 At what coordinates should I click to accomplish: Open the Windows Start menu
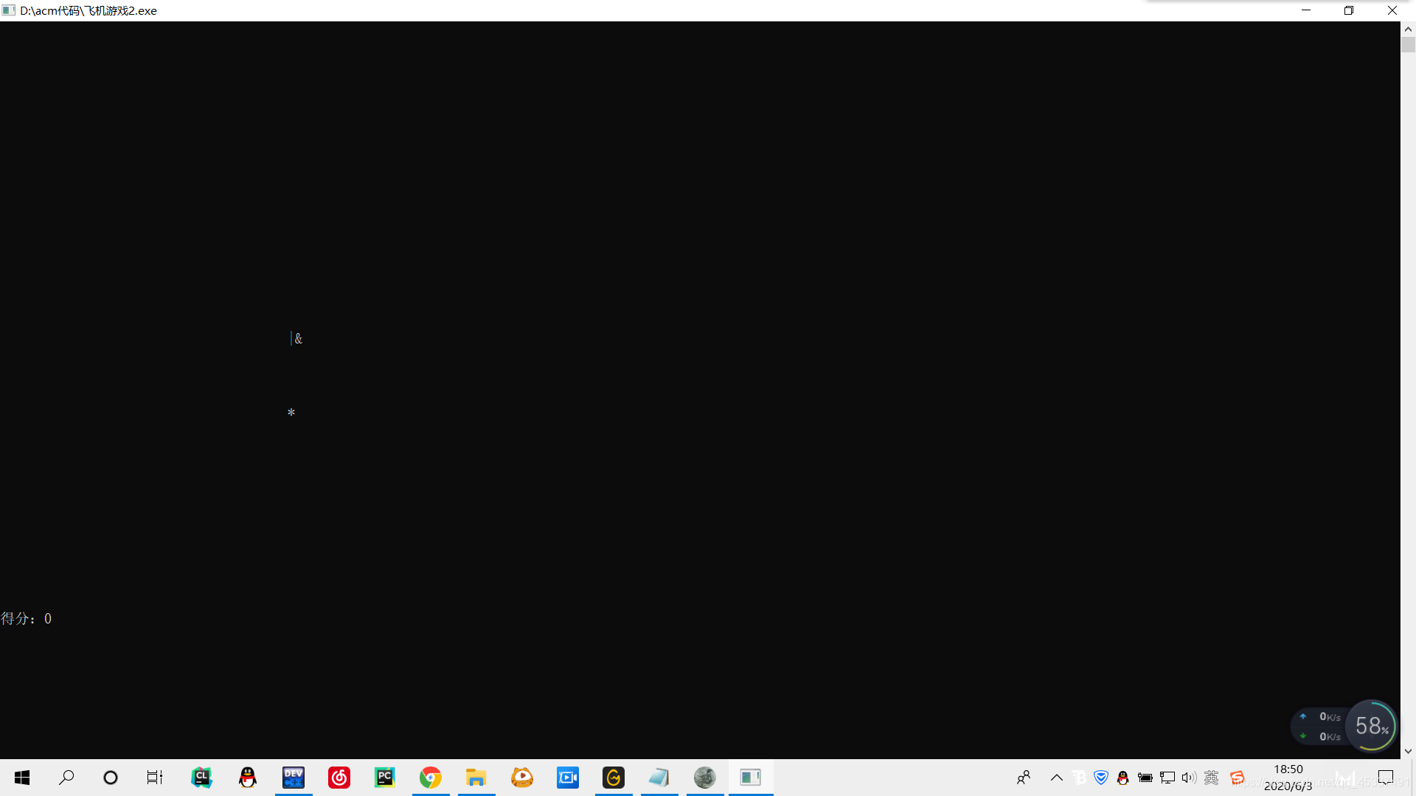[x=22, y=778]
